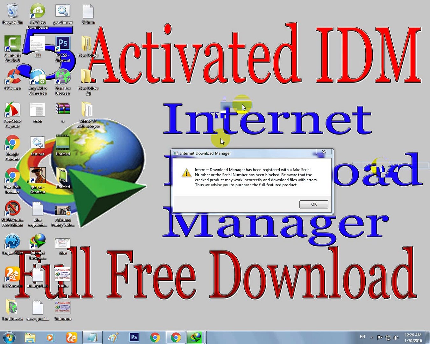
Task: Select the Mame 32 with neogeo folder
Action: point(88,115)
